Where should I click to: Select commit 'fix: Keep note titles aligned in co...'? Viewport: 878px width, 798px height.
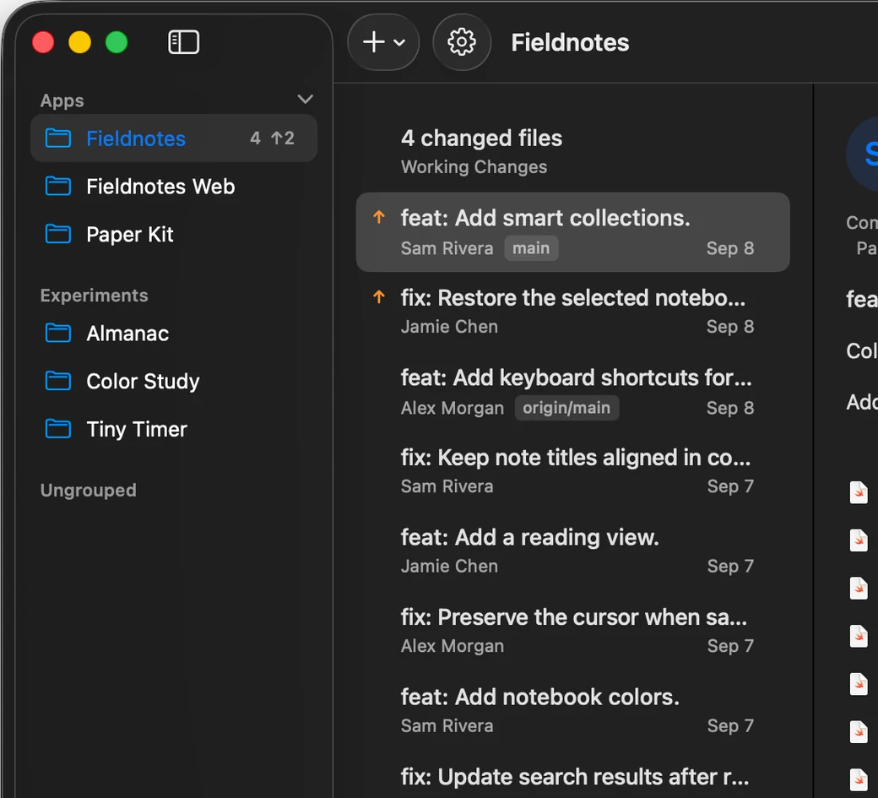(x=573, y=471)
